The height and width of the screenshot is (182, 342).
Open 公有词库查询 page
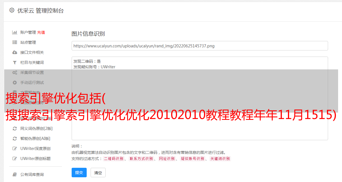pos(32,174)
